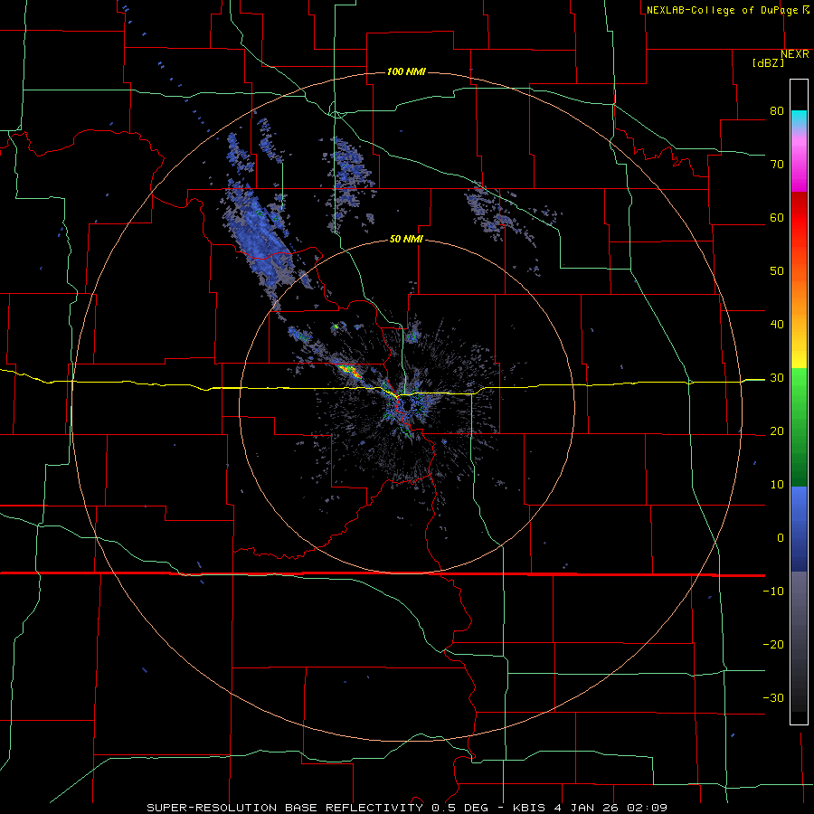Click the -10 value on the dBZ scale

point(773,592)
